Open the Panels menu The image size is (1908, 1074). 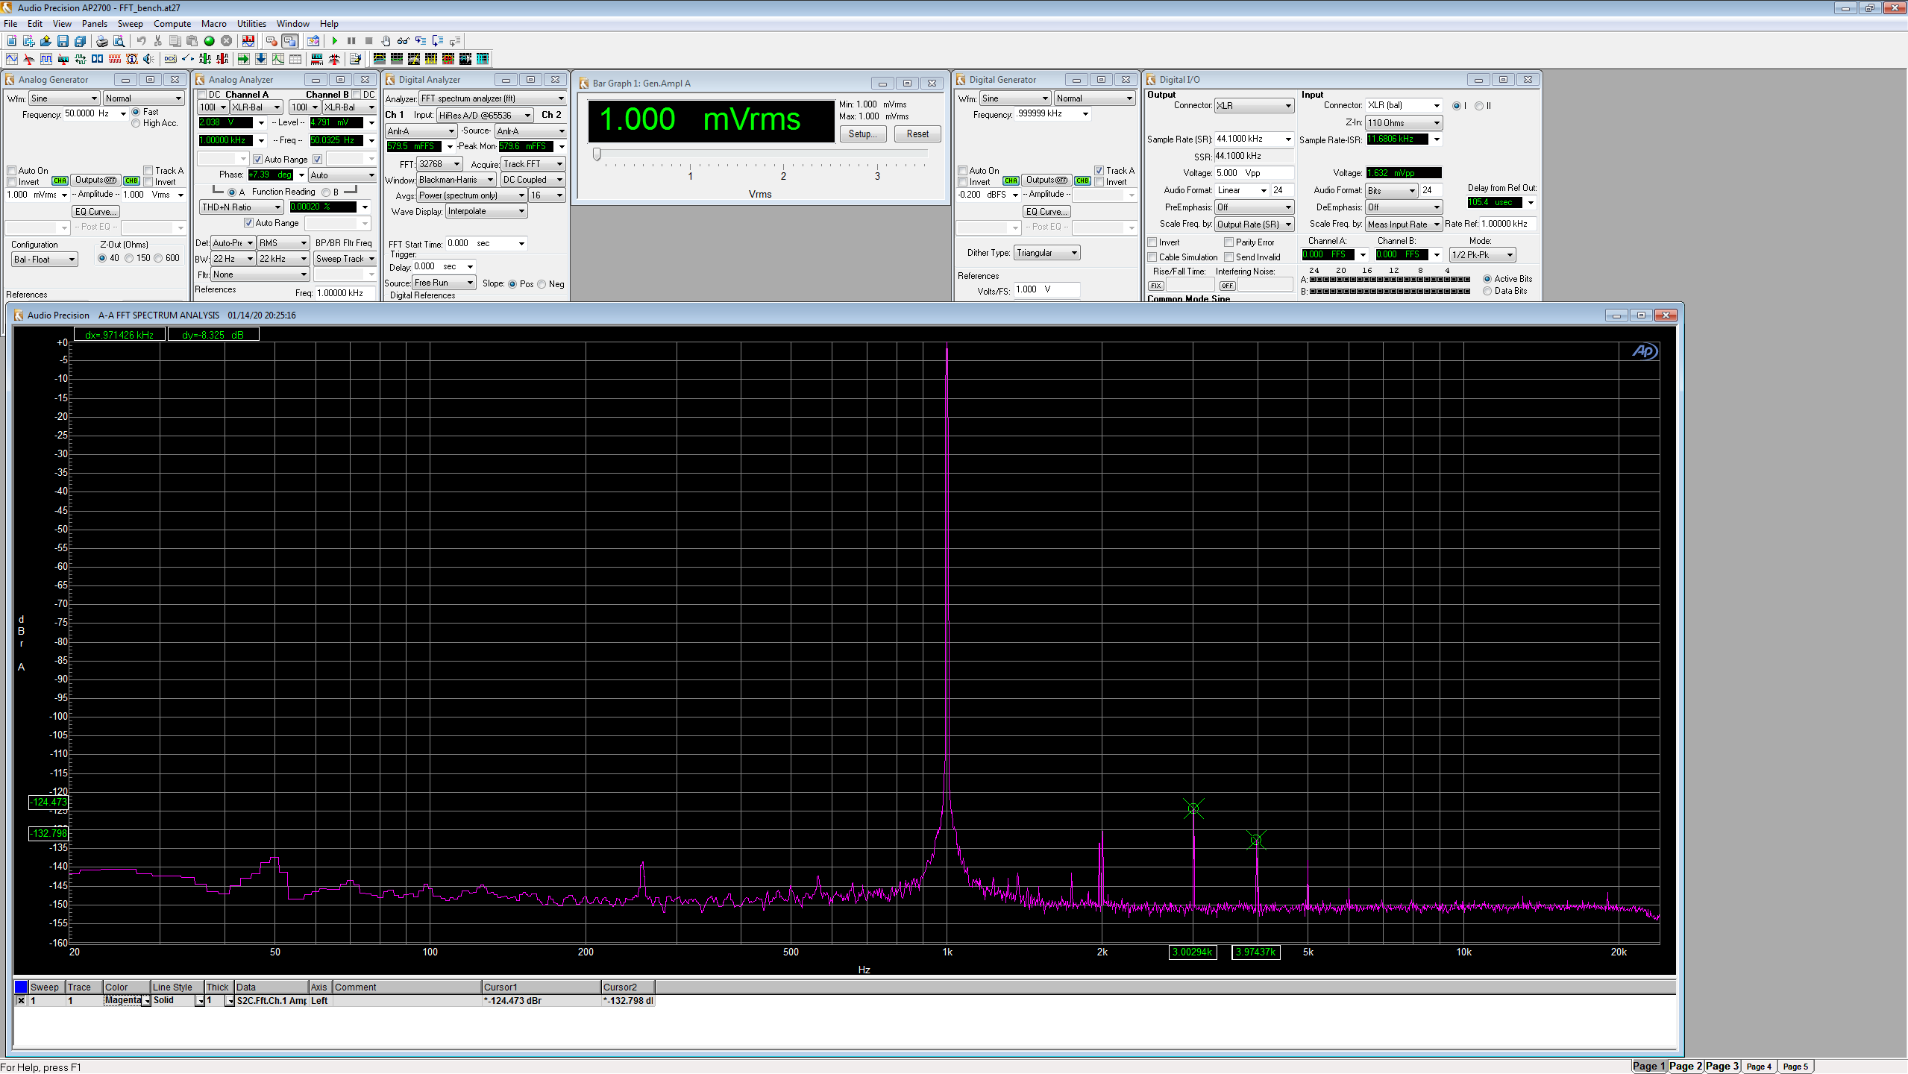pyautogui.click(x=95, y=24)
